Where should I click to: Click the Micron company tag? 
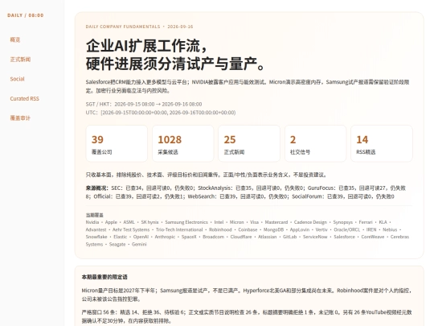[237, 222]
